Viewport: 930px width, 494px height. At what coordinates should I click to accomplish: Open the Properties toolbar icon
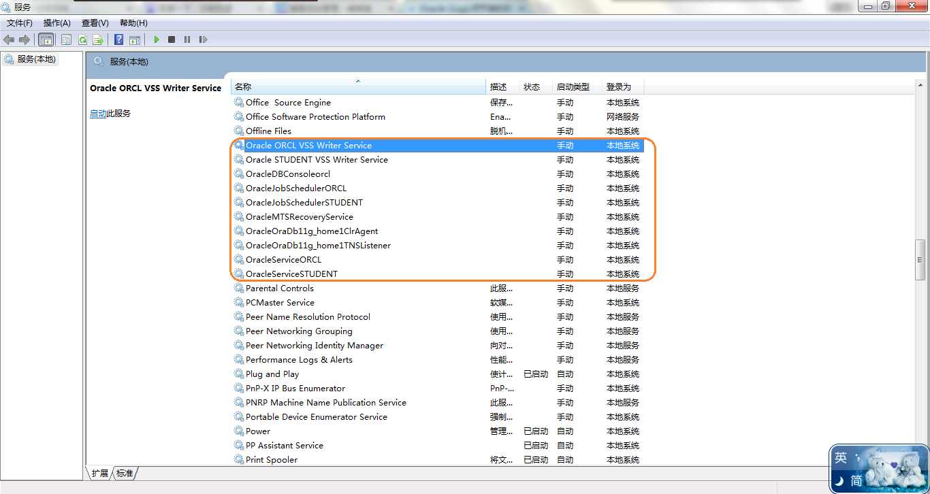click(x=67, y=39)
